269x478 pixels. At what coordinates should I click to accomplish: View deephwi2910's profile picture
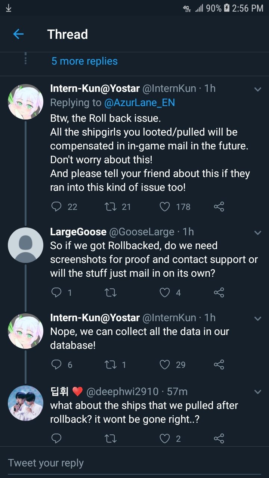(25, 403)
